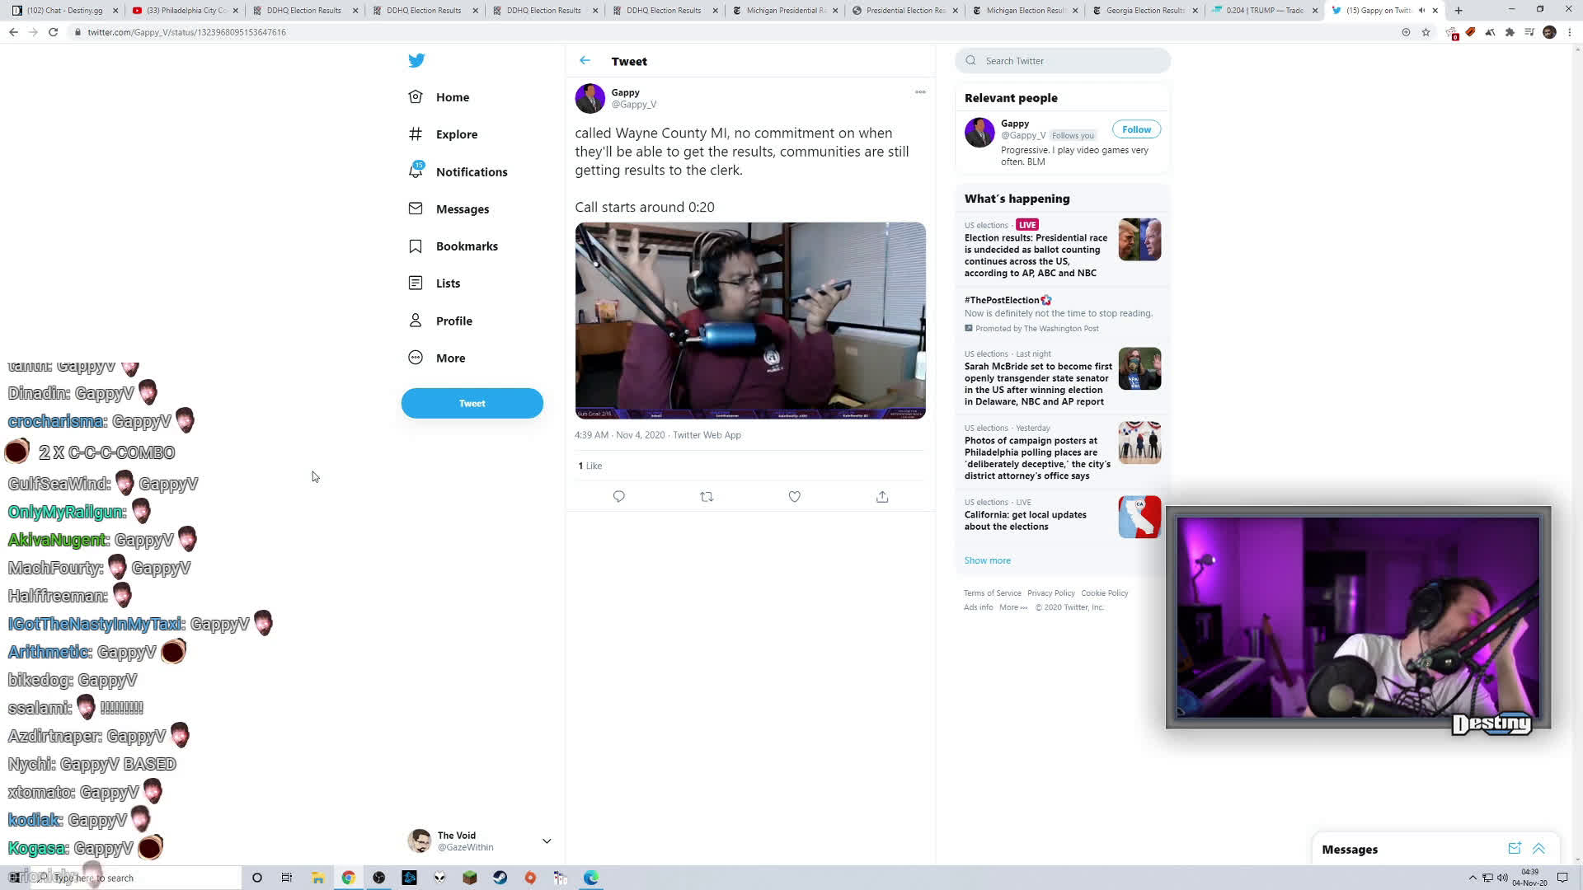Click the back arrow beside the Tweet header
This screenshot has height=890, width=1583.
tap(585, 61)
